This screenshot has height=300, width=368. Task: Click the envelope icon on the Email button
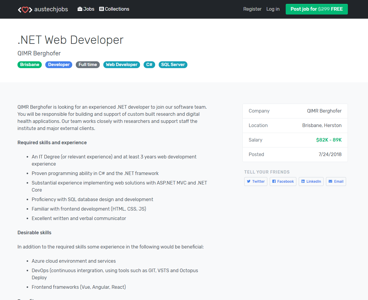coord(331,182)
